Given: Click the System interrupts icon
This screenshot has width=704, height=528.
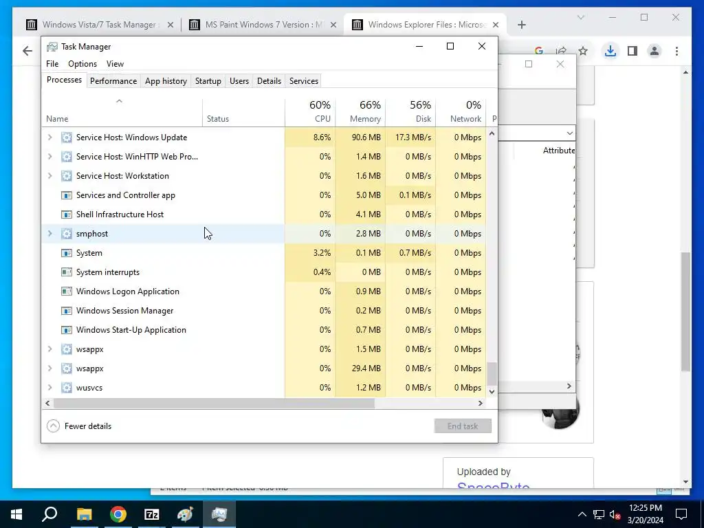Looking at the screenshot, I should coord(67,272).
